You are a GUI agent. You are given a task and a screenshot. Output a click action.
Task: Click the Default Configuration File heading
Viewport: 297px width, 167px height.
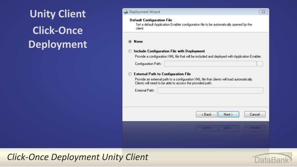[x=151, y=20]
